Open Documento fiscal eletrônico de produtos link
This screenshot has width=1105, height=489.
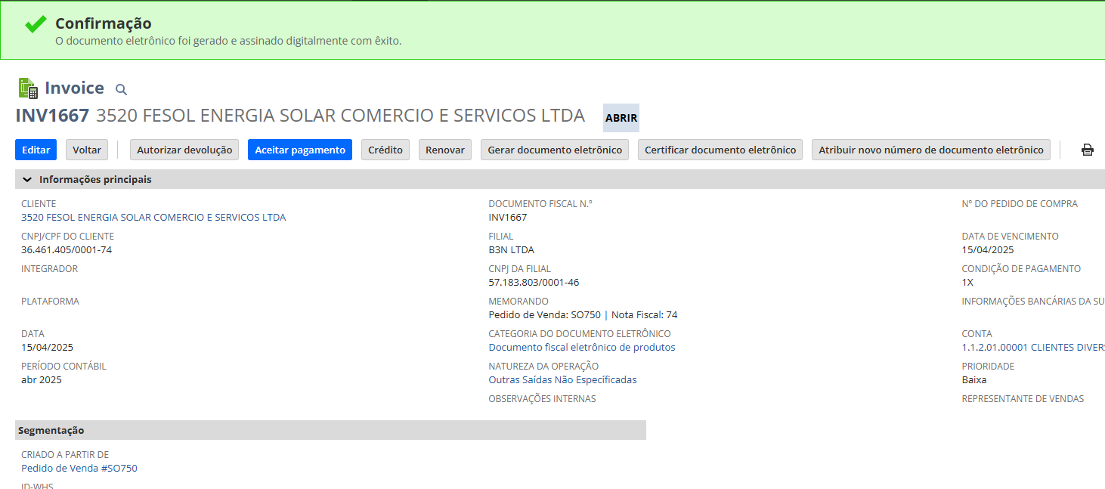pos(581,348)
